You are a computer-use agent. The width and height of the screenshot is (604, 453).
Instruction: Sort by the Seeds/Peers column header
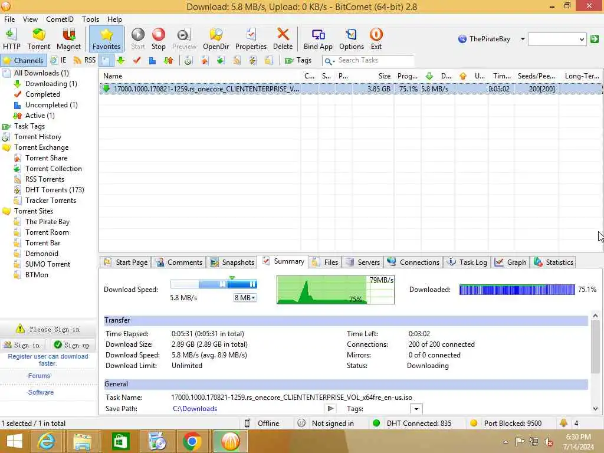point(536,76)
